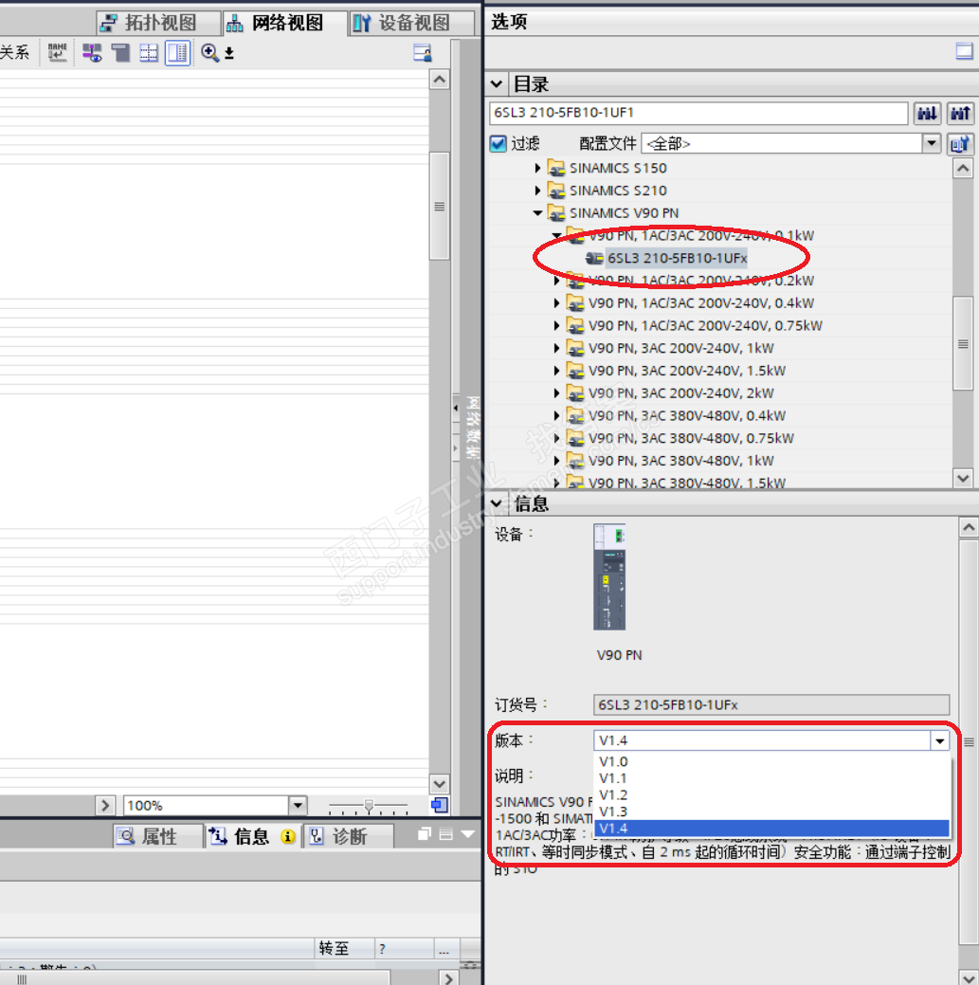
Task: Collapse the 目录 catalog section
Action: [x=496, y=83]
